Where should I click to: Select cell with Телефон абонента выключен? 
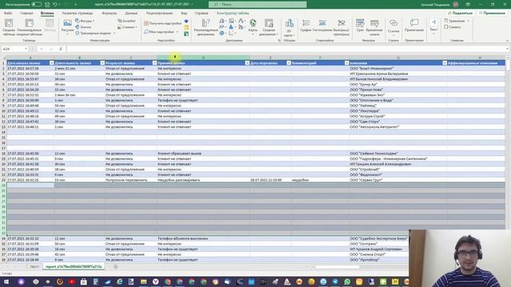[x=204, y=238]
